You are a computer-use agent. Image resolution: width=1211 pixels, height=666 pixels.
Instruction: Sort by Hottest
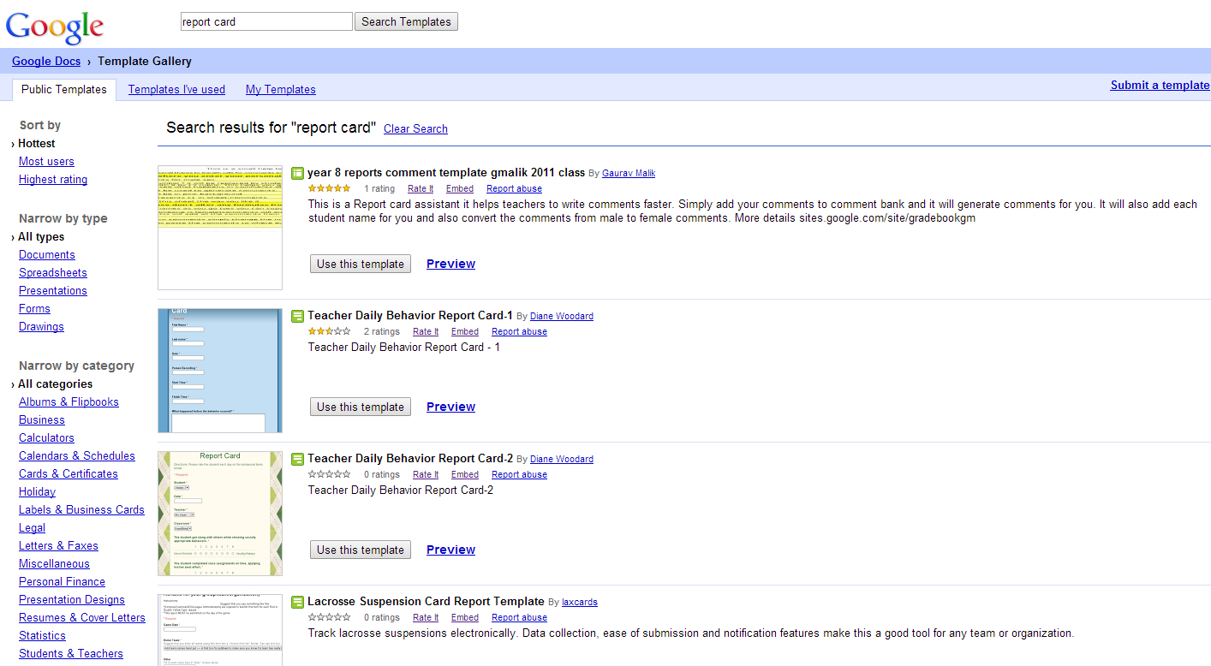pos(37,143)
